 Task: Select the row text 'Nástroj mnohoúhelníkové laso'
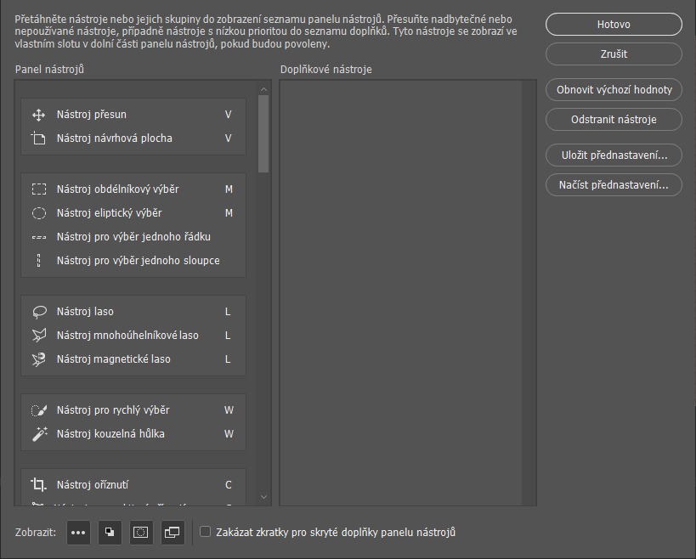127,336
